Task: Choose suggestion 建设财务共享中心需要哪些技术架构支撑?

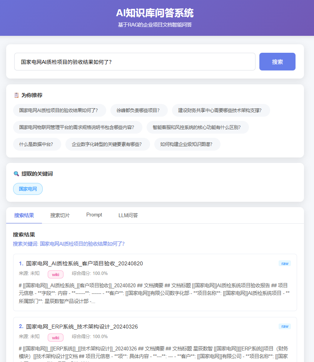Action: [221, 111]
